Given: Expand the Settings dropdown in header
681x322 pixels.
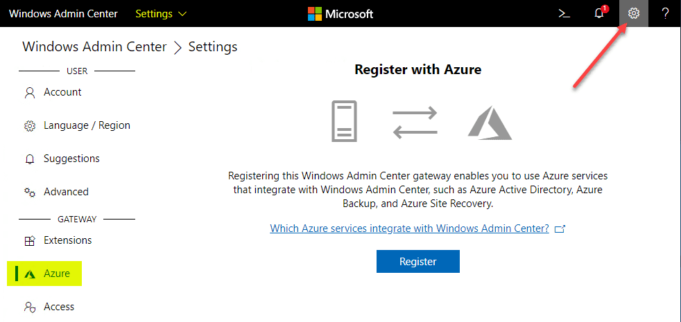Looking at the screenshot, I should click(x=161, y=14).
